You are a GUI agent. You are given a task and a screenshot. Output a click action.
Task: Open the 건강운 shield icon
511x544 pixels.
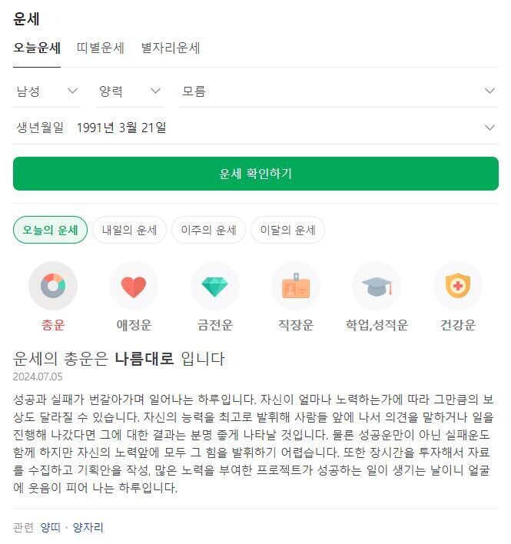457,286
